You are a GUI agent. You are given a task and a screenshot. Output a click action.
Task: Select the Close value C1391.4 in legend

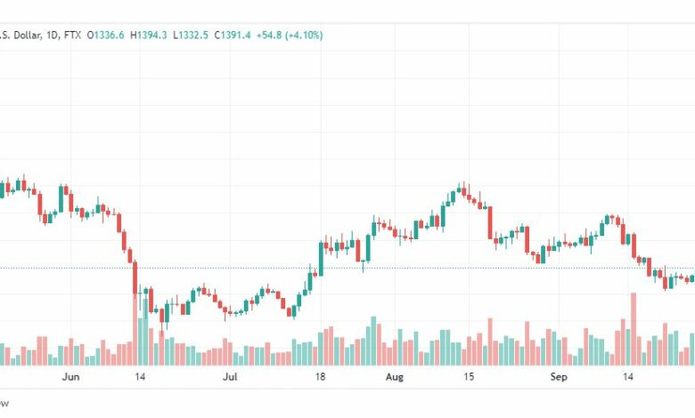pyautogui.click(x=233, y=35)
